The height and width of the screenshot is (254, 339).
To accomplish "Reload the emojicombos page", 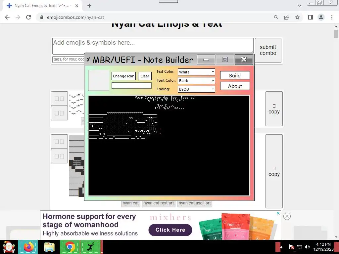I will click(x=28, y=17).
